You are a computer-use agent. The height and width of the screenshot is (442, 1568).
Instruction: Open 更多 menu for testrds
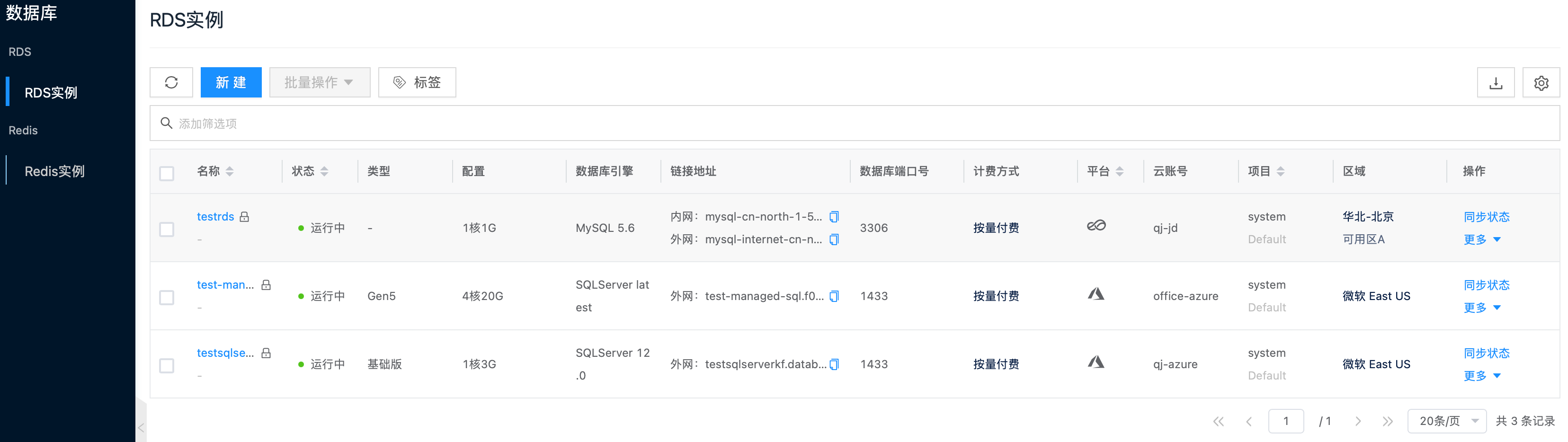[x=1481, y=239]
